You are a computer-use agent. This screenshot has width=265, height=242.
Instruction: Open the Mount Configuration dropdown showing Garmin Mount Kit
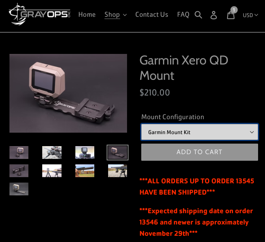(199, 132)
